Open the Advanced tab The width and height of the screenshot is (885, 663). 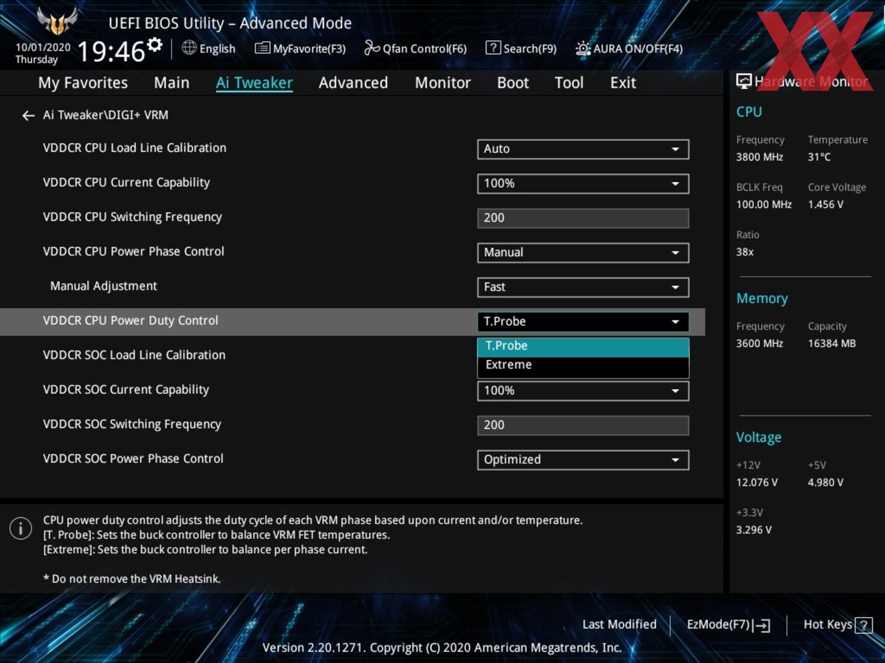click(353, 83)
